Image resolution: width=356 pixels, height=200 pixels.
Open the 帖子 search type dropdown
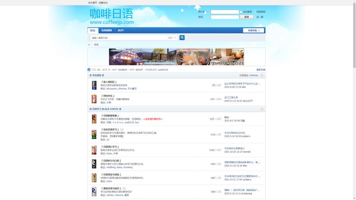tap(172, 38)
